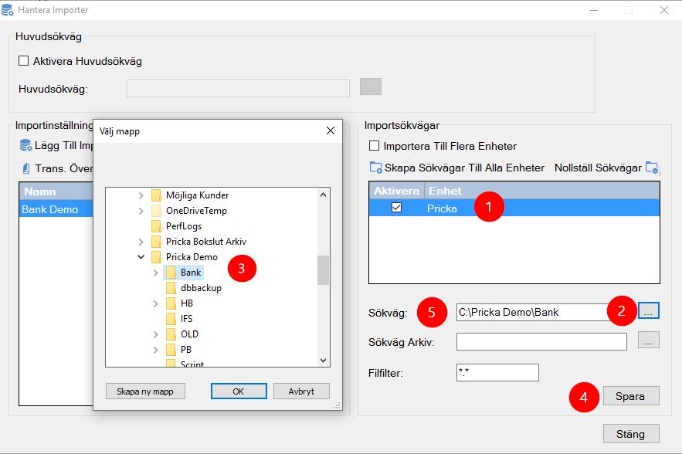Image resolution: width=682 pixels, height=454 pixels.
Task: Click the OneDriveTemp folder icon
Action: (156, 211)
